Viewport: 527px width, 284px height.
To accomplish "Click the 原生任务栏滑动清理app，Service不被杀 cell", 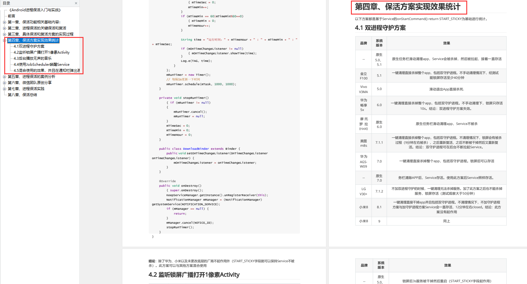I will pos(447,124).
